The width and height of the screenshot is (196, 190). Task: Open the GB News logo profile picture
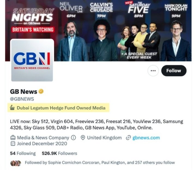pos(32,60)
